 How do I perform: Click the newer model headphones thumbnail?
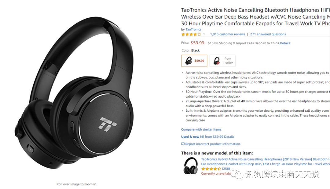click(191, 166)
